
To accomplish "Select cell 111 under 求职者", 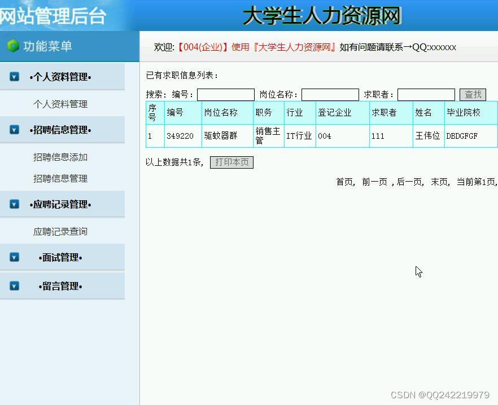I will point(391,136).
